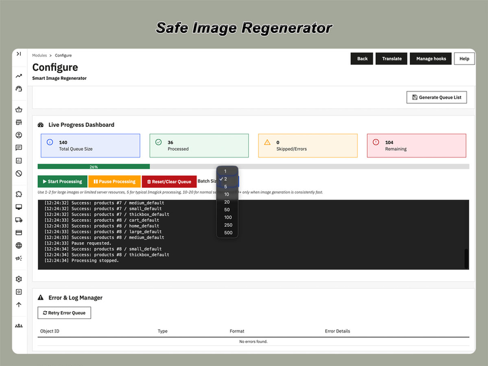Open the Modules puzzle-piece sidebar icon
Viewport: 488px width, 366px height.
[19, 194]
